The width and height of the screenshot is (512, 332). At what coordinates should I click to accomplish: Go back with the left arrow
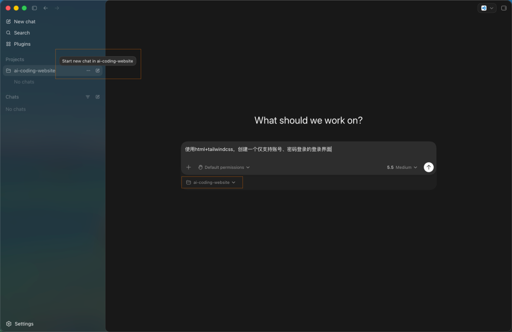click(46, 8)
